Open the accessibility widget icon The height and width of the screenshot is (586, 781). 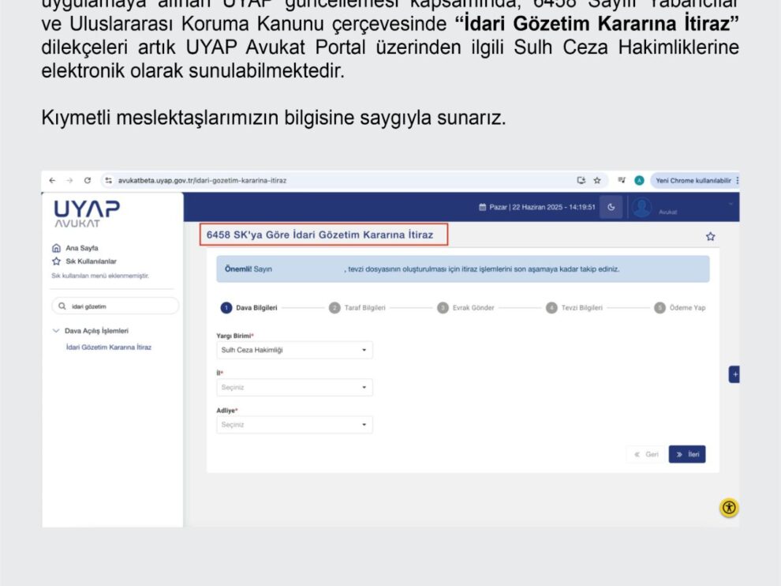pos(729,508)
